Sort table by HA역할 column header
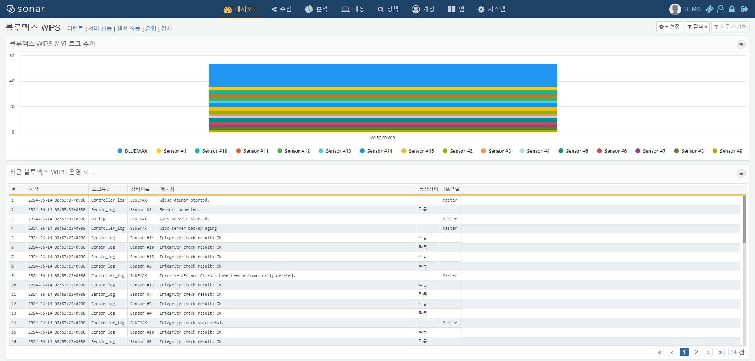Image resolution: width=755 pixels, height=361 pixels. [x=451, y=189]
